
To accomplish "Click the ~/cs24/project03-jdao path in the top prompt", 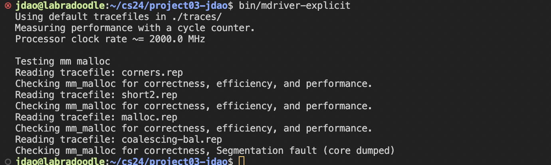I will tap(166, 6).
